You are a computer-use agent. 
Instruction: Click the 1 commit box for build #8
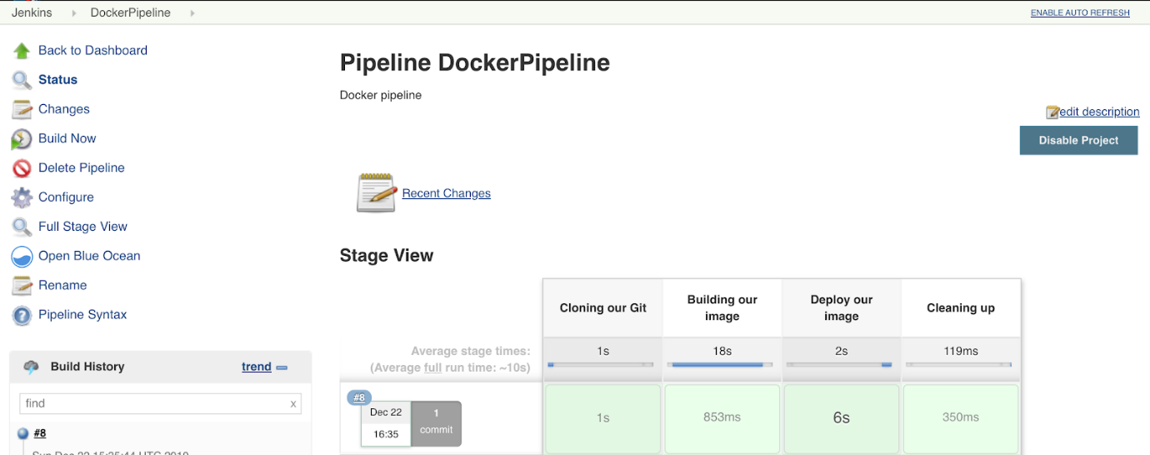pos(436,422)
